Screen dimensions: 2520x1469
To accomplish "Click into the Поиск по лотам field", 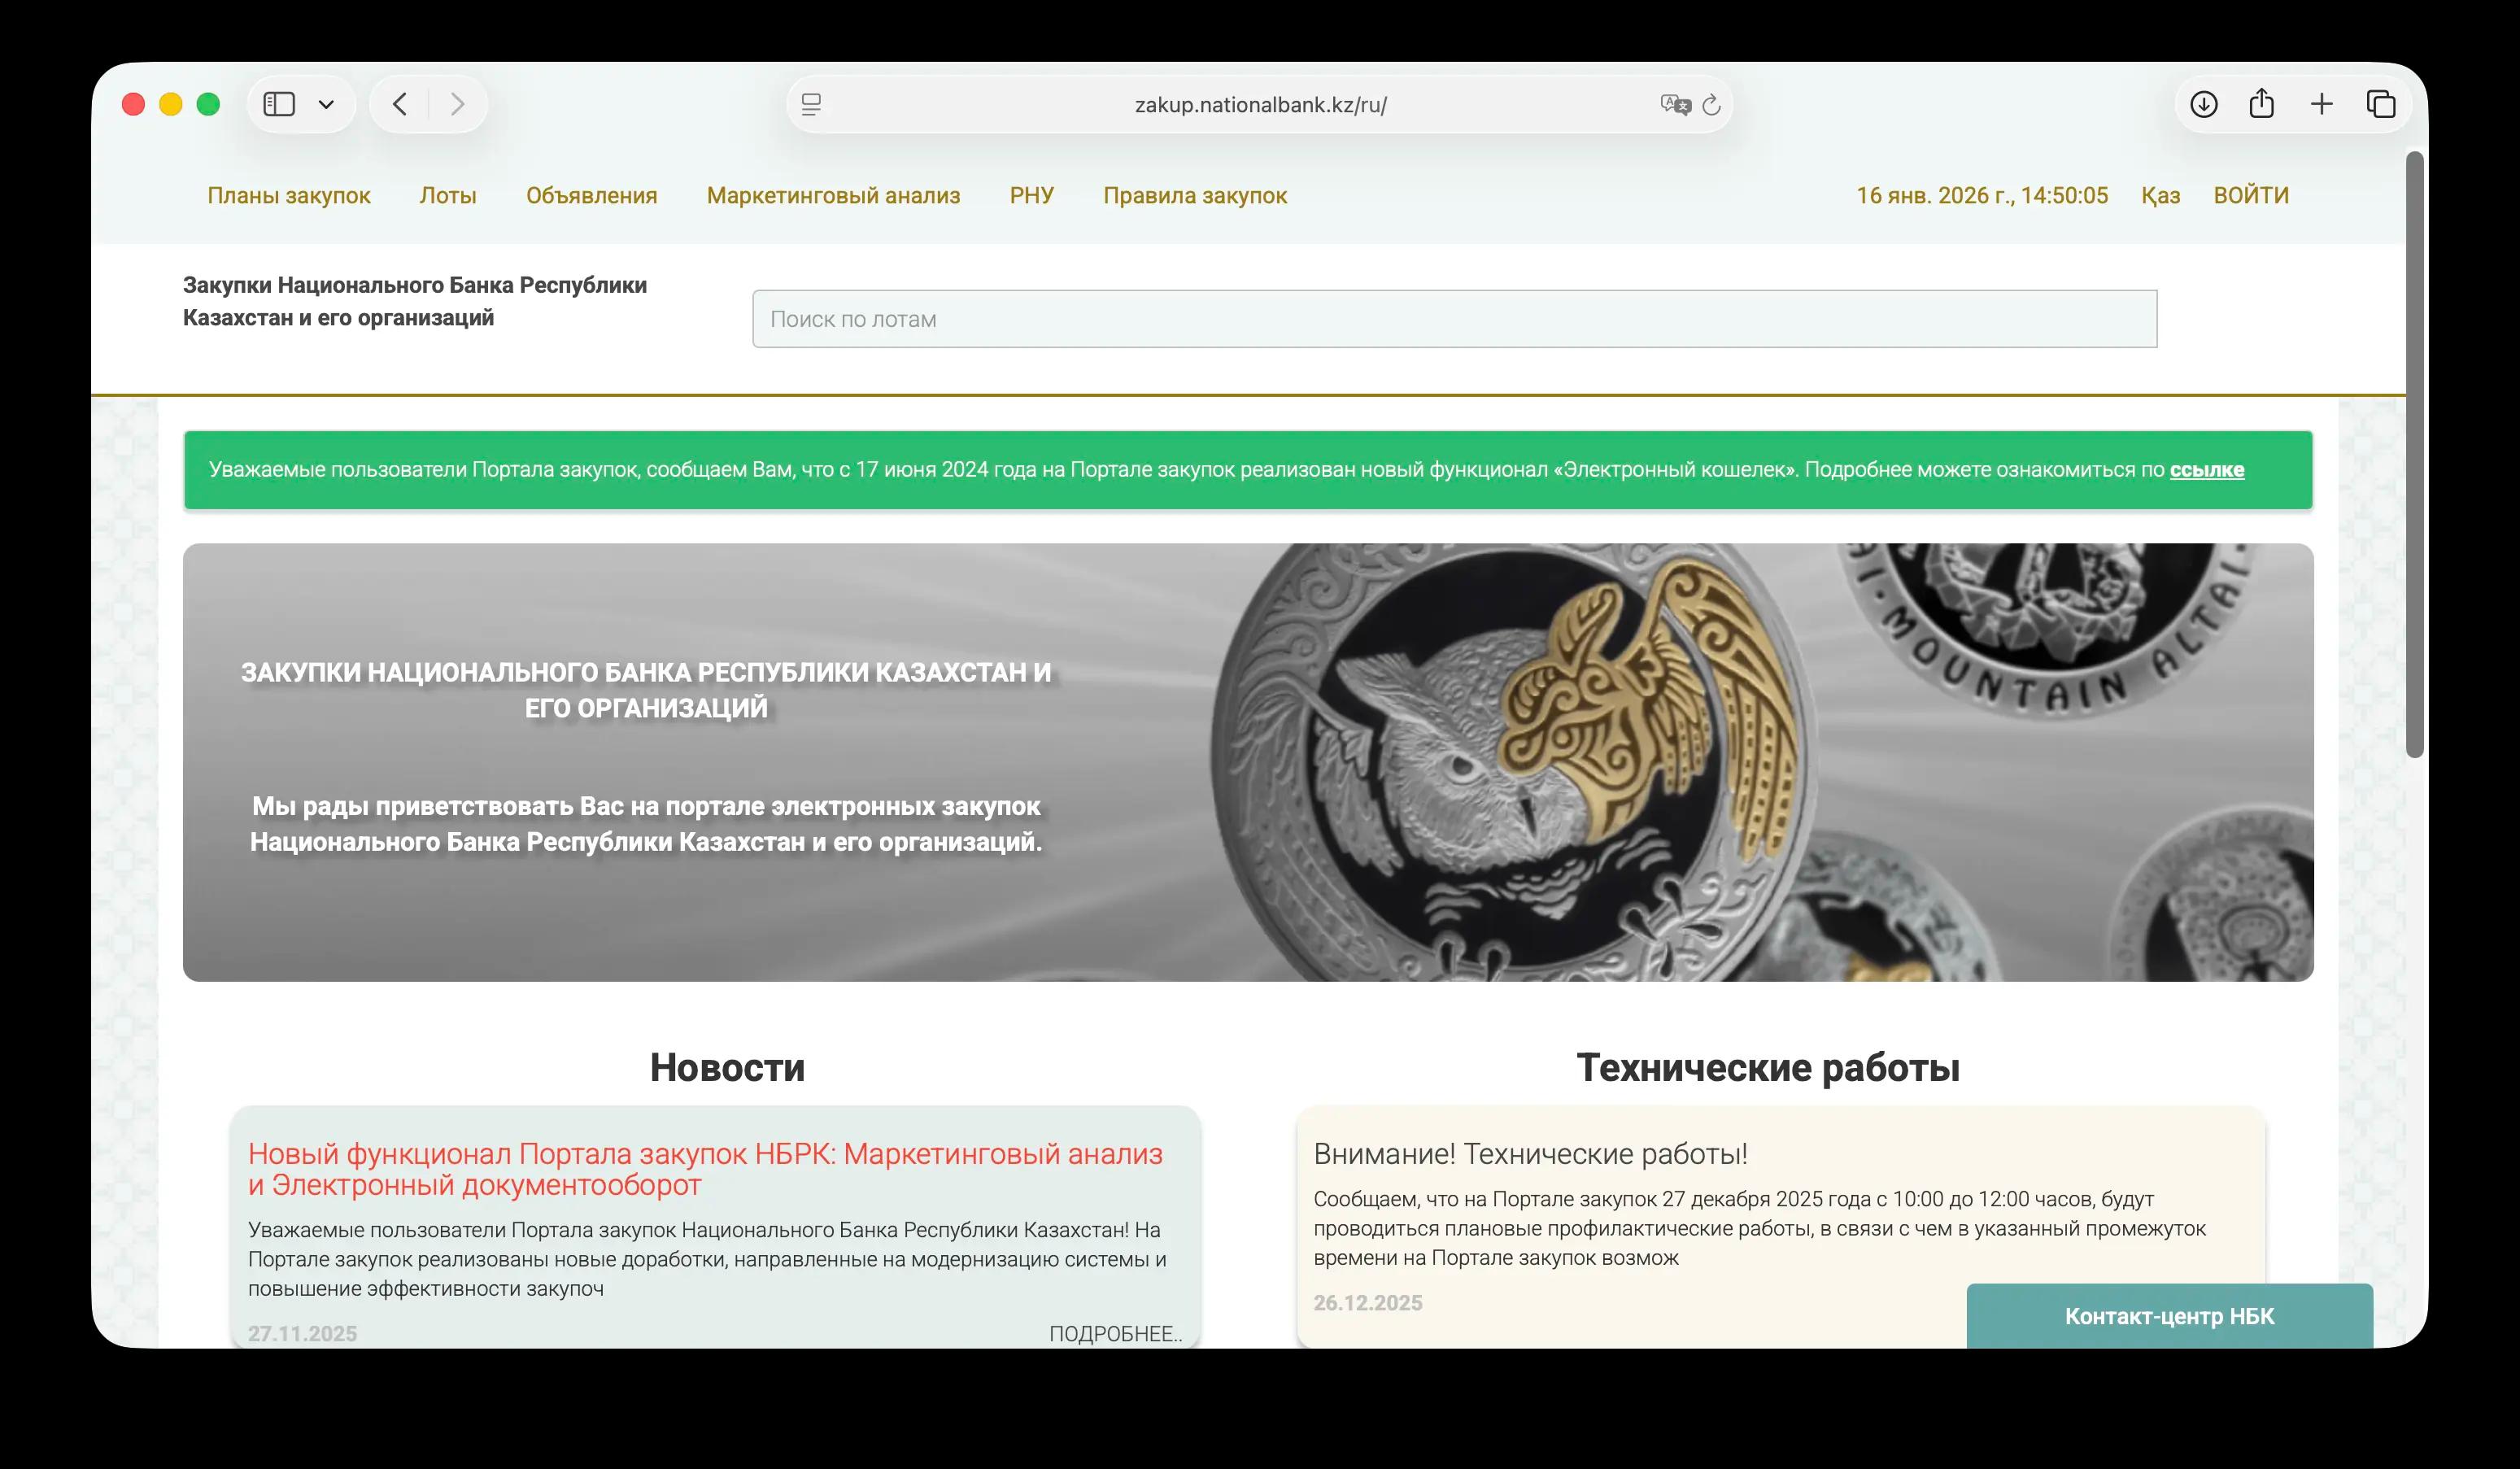I will [x=1454, y=319].
